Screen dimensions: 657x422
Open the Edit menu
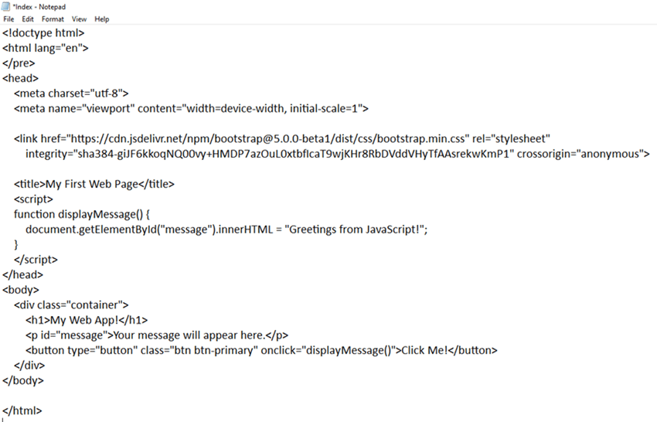(28, 19)
